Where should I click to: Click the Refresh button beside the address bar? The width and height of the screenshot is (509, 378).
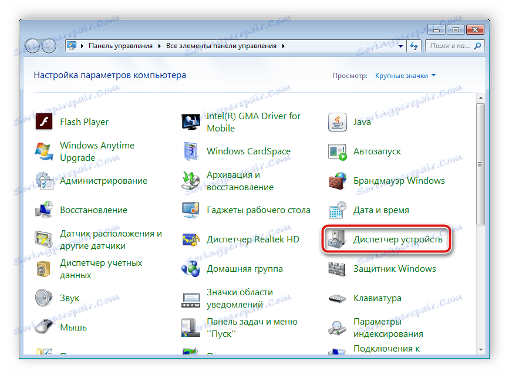[414, 45]
